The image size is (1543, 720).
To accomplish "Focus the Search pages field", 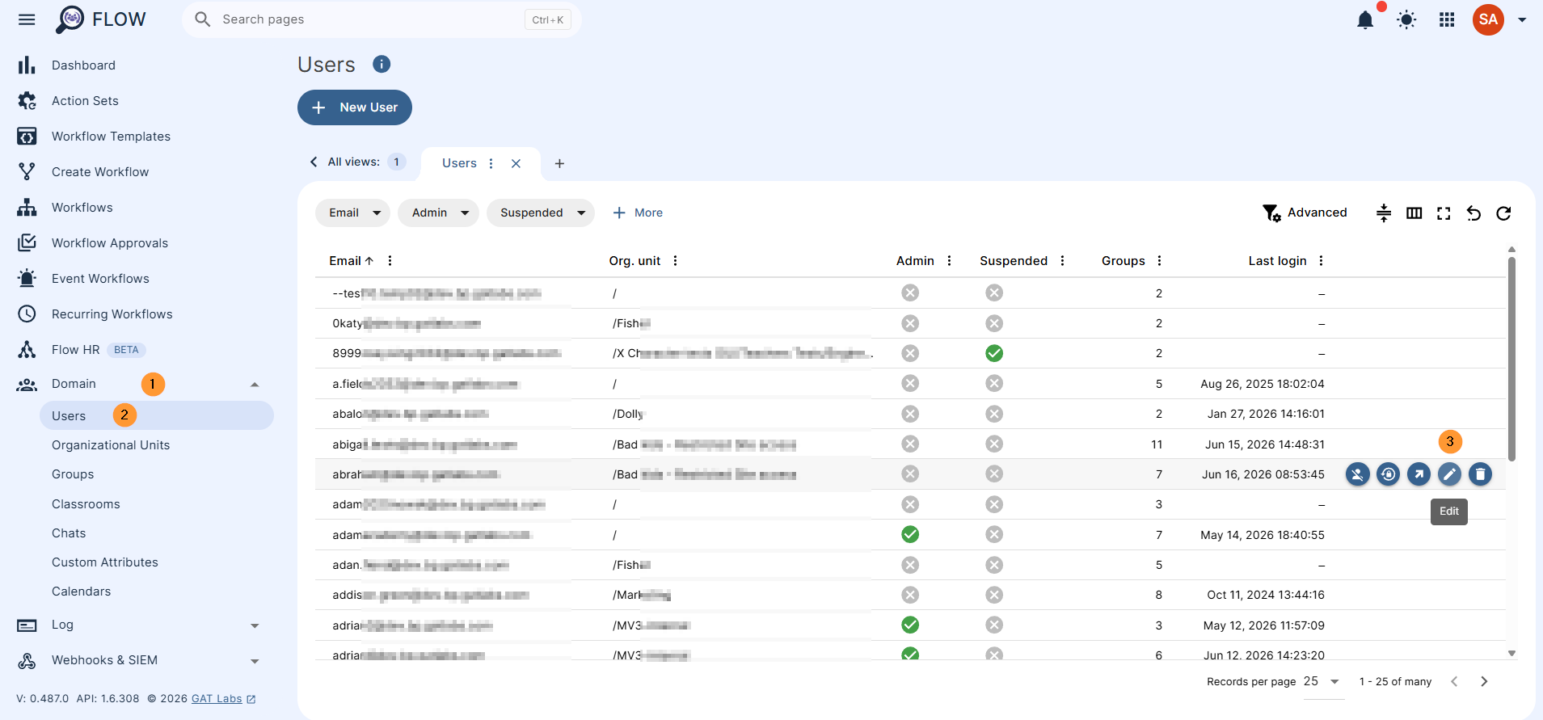I will pos(382,19).
